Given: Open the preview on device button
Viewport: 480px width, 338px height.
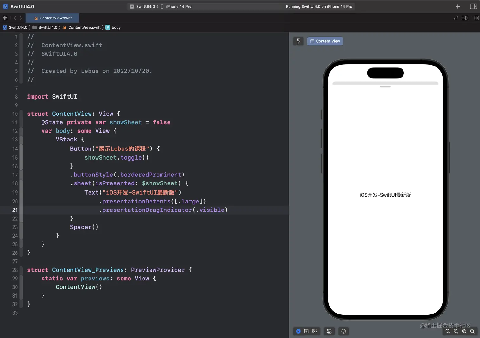Looking at the screenshot, I should (343, 331).
